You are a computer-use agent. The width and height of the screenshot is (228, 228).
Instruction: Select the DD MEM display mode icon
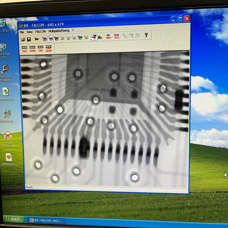pyautogui.click(x=108, y=37)
